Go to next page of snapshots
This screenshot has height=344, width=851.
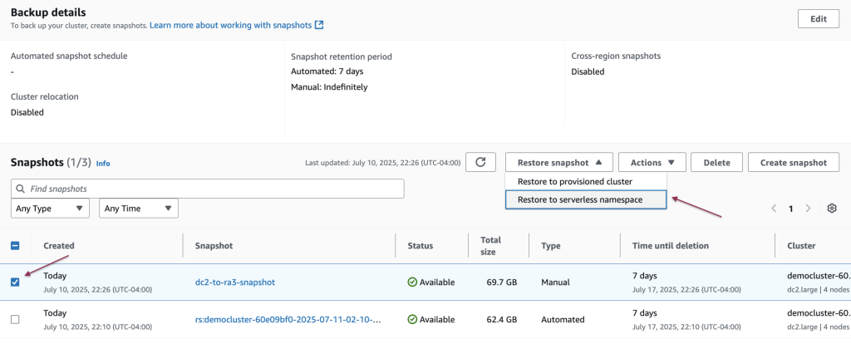pyautogui.click(x=808, y=209)
